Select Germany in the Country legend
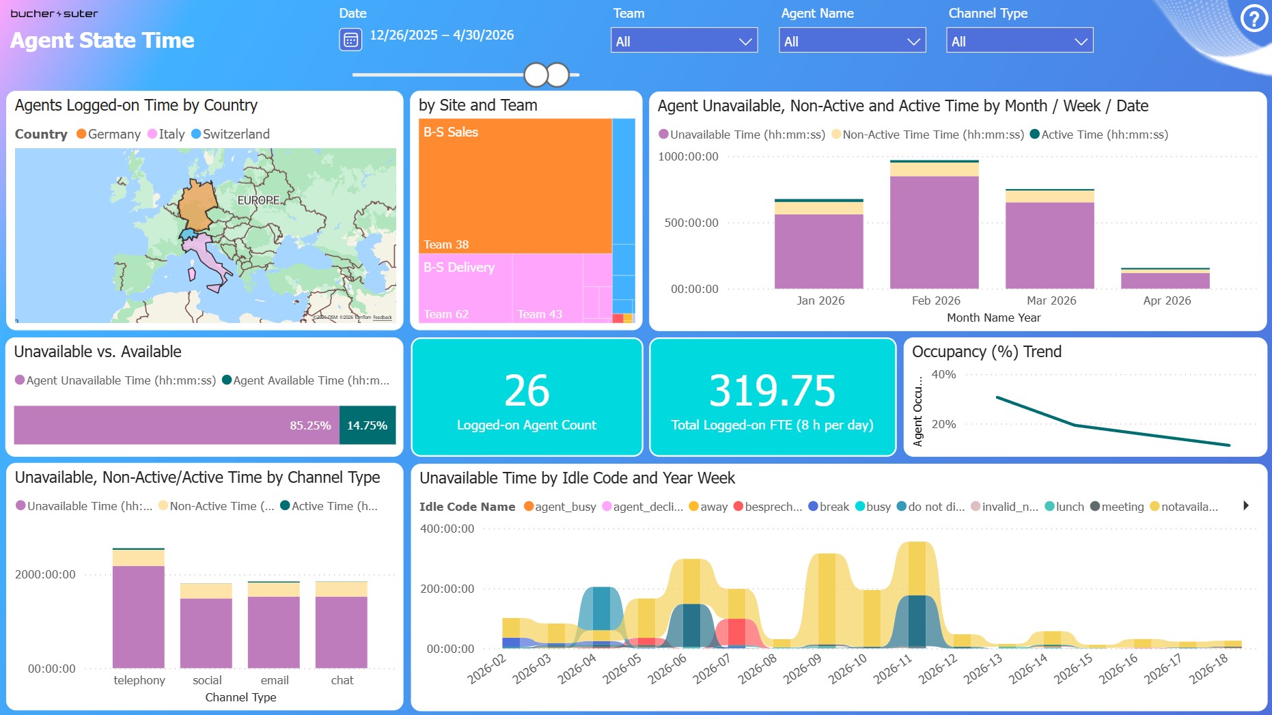This screenshot has width=1272, height=715. (109, 134)
